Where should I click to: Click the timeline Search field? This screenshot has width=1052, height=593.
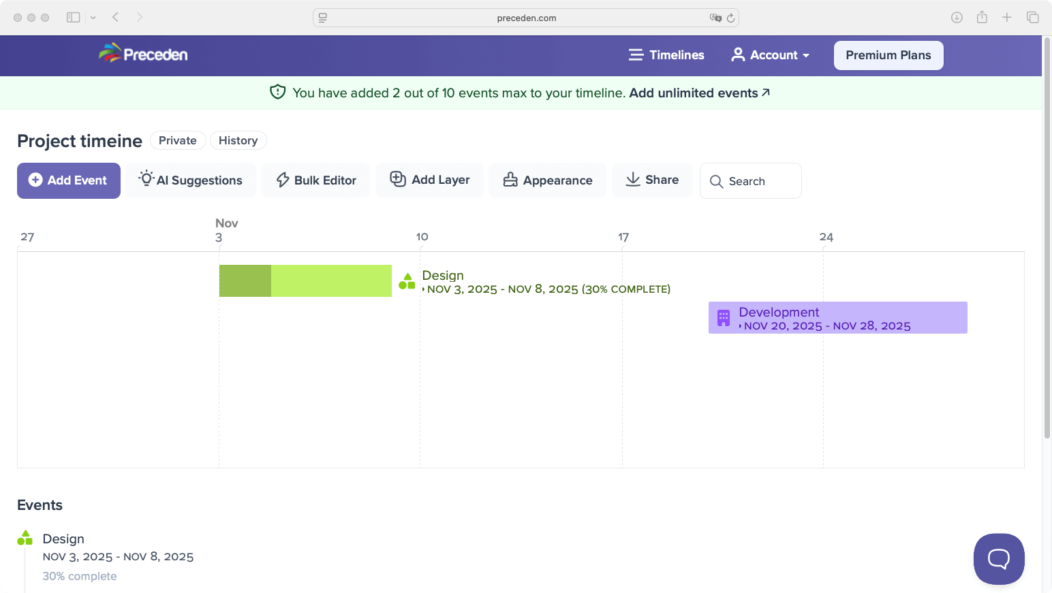[751, 181]
